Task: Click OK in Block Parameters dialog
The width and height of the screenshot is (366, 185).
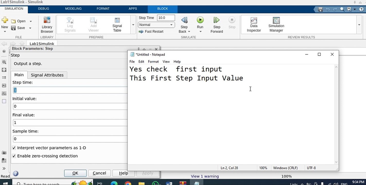Action: coord(75,173)
